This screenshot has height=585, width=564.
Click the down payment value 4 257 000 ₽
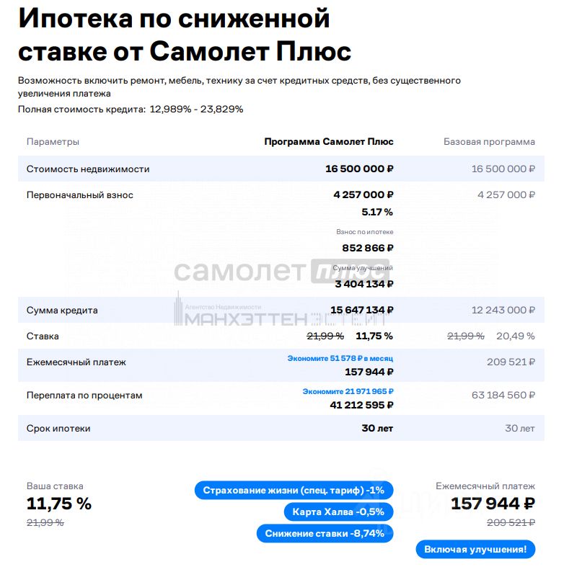(x=363, y=195)
